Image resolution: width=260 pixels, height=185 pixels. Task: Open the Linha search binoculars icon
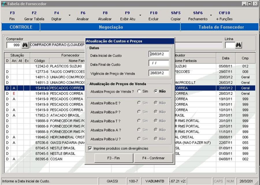tap(238, 45)
